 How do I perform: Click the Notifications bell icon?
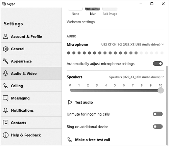click(5, 110)
